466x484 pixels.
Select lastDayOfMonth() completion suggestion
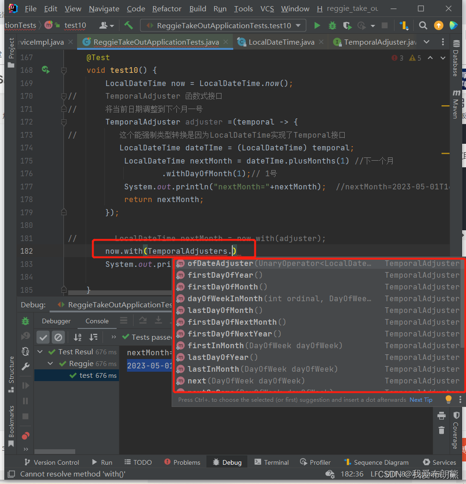[318, 310]
